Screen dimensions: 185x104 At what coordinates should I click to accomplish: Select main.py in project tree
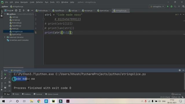(15, 29)
